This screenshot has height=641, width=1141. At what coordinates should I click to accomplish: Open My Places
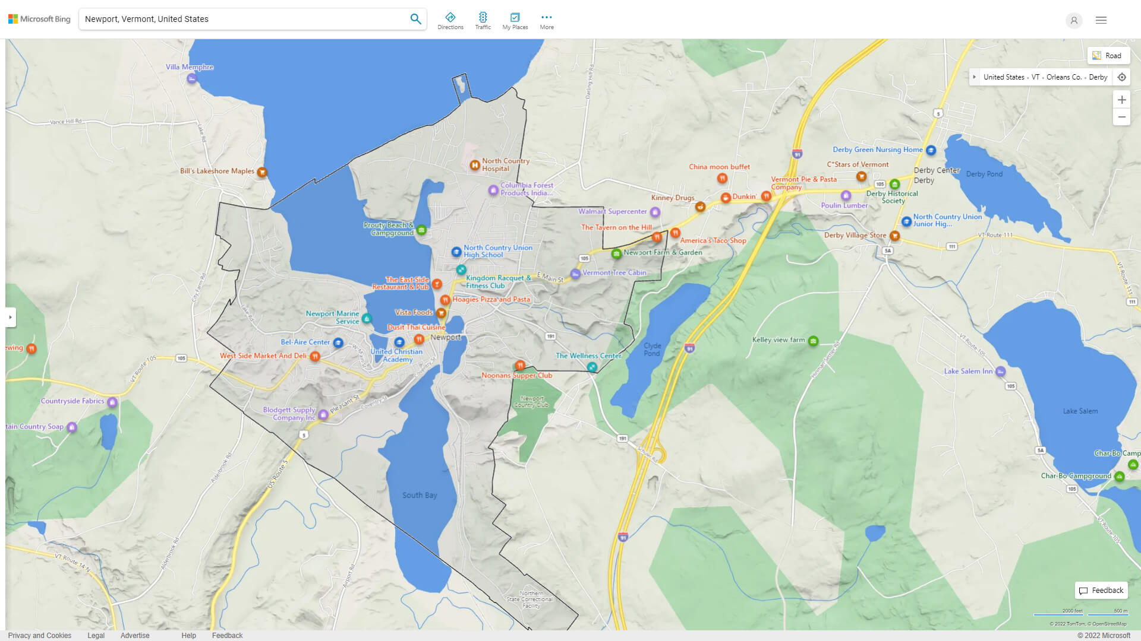[515, 21]
